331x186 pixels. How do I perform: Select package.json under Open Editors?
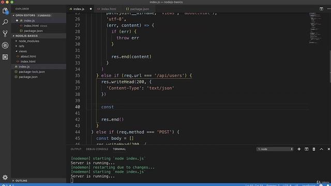[x=33, y=31]
